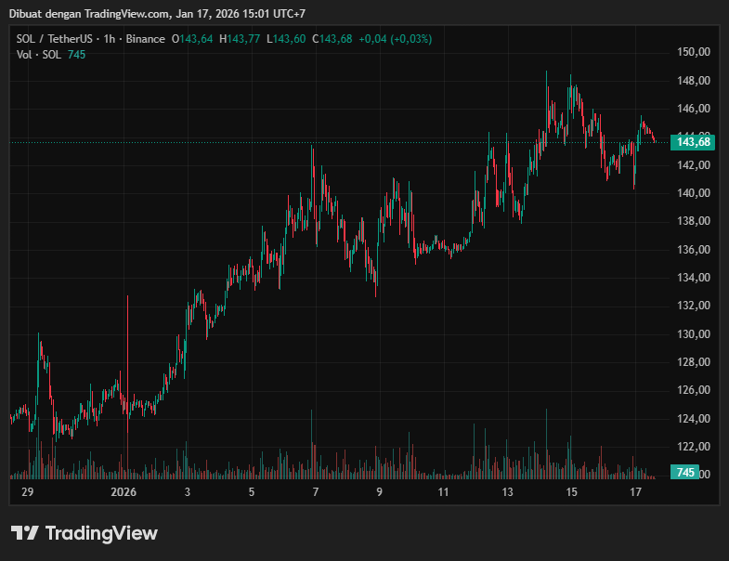Click the Vol · SOL indicator label
The height and width of the screenshot is (561, 729).
point(39,55)
